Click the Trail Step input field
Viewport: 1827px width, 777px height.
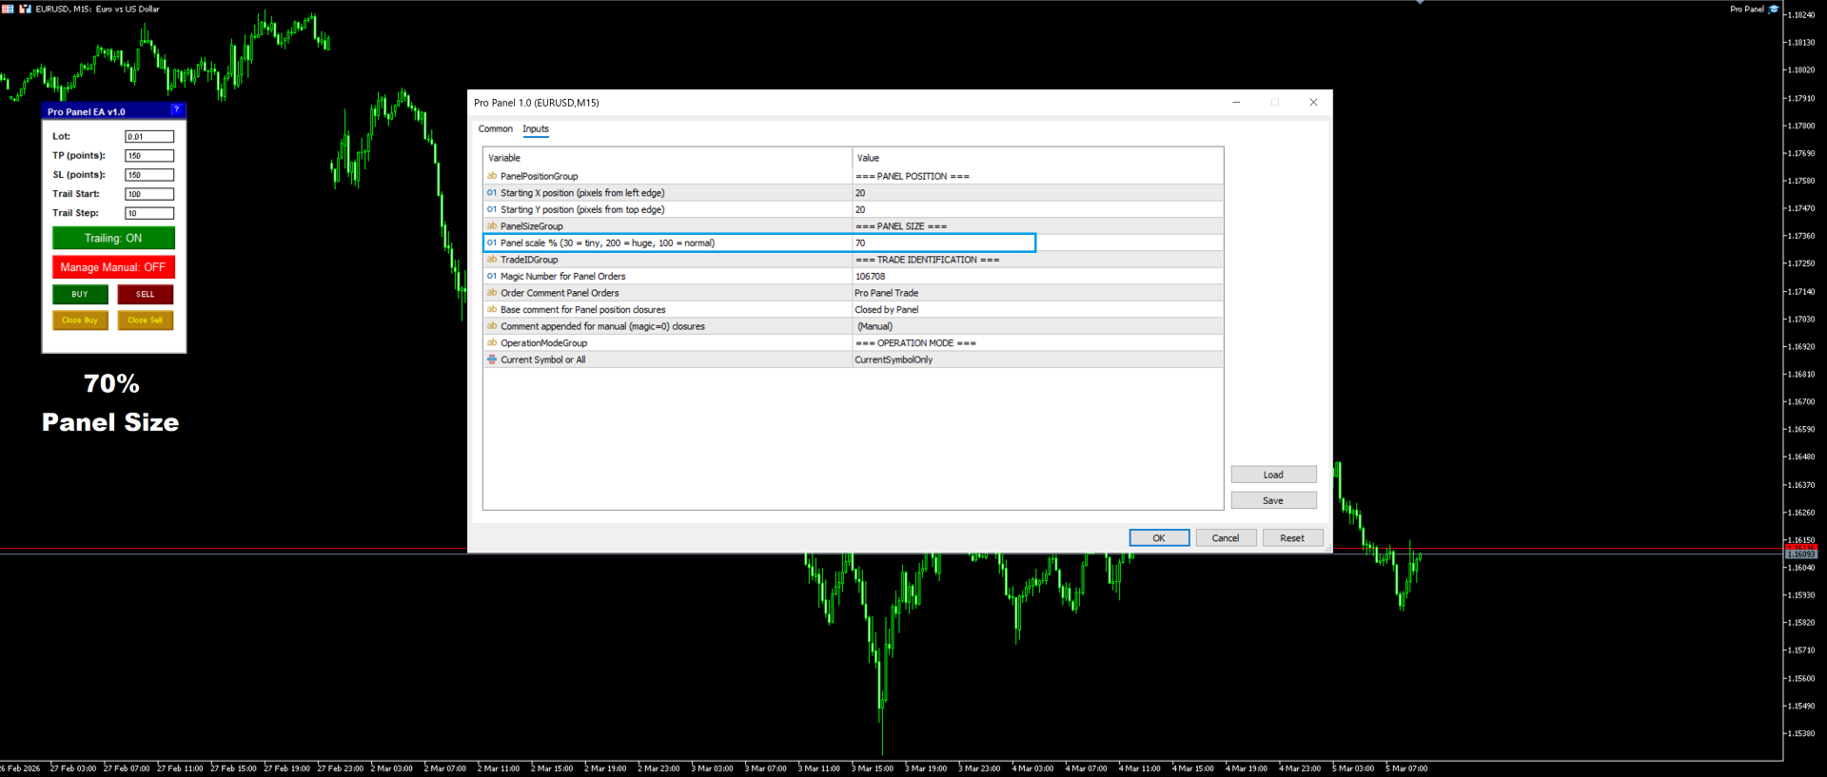click(149, 213)
